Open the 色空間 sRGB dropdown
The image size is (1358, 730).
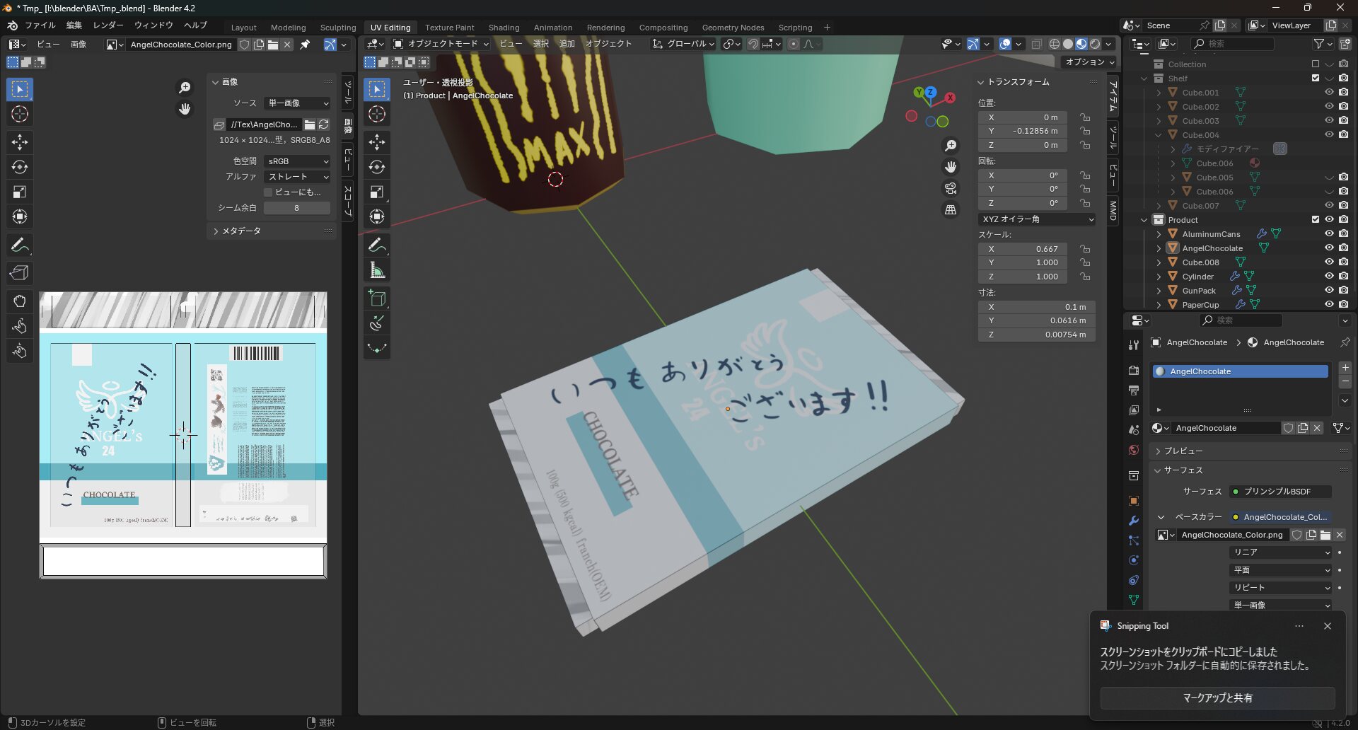point(297,161)
